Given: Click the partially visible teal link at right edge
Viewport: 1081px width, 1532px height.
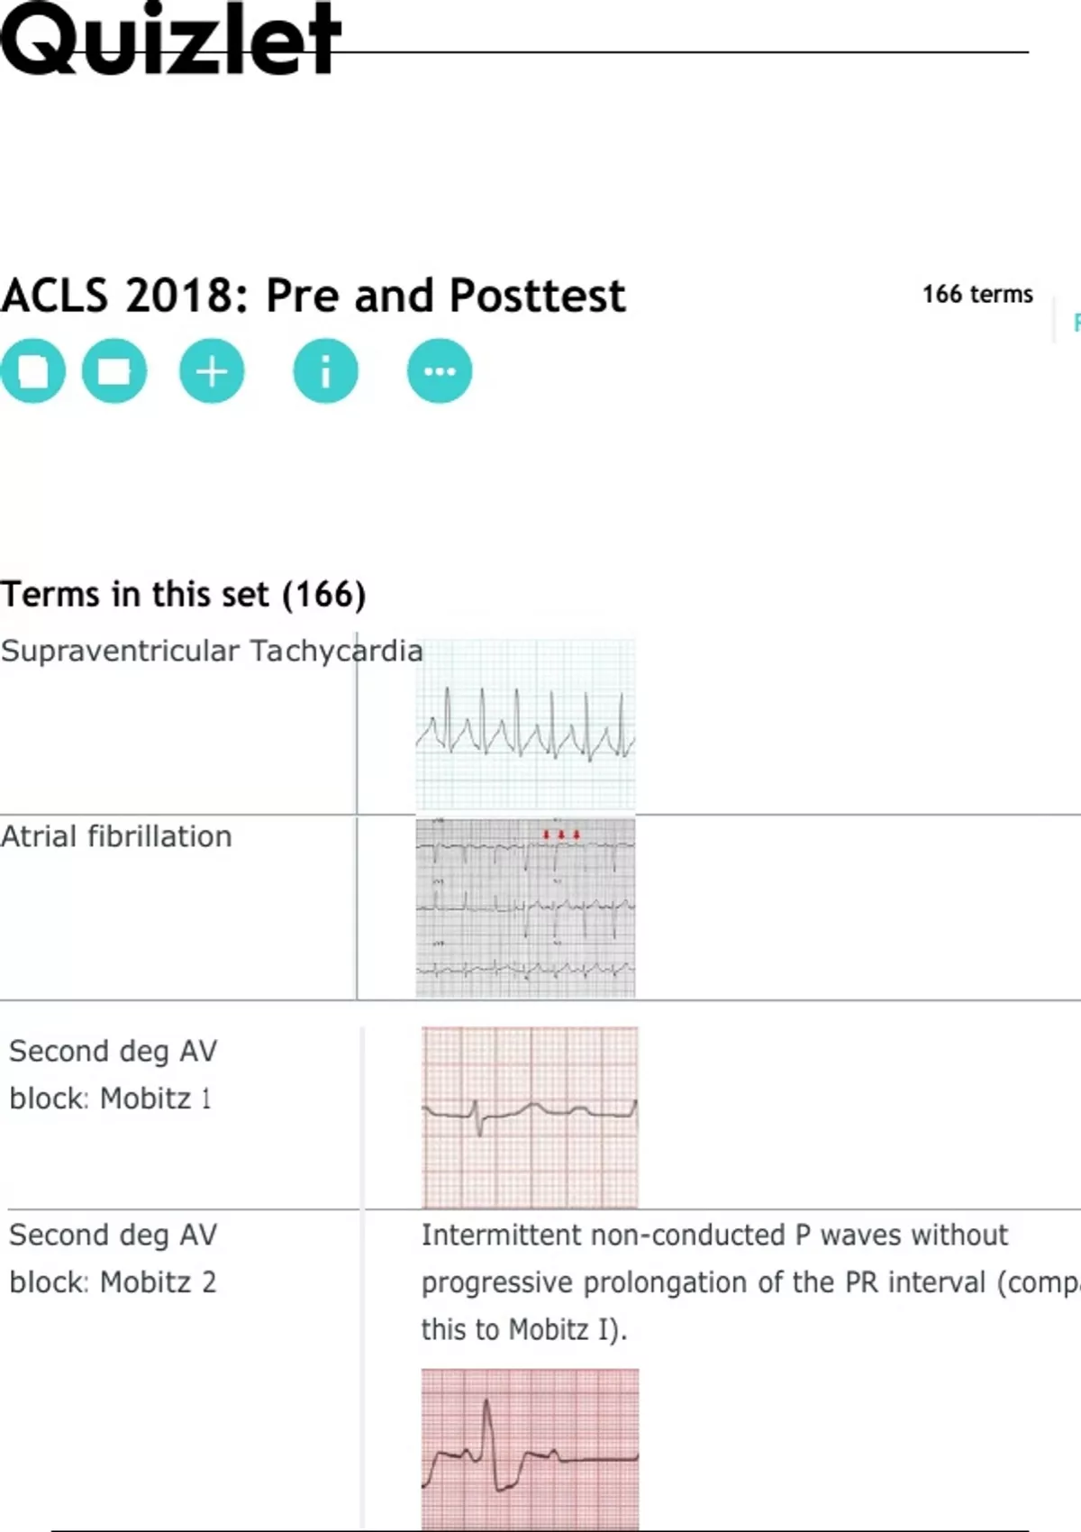Looking at the screenshot, I should [1076, 323].
